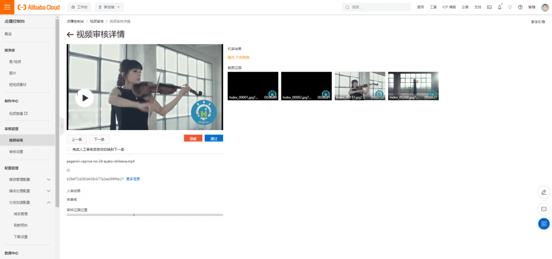The width and height of the screenshot is (552, 259).
Task: Open the ICP 備案 top menu
Action: (x=449, y=7)
